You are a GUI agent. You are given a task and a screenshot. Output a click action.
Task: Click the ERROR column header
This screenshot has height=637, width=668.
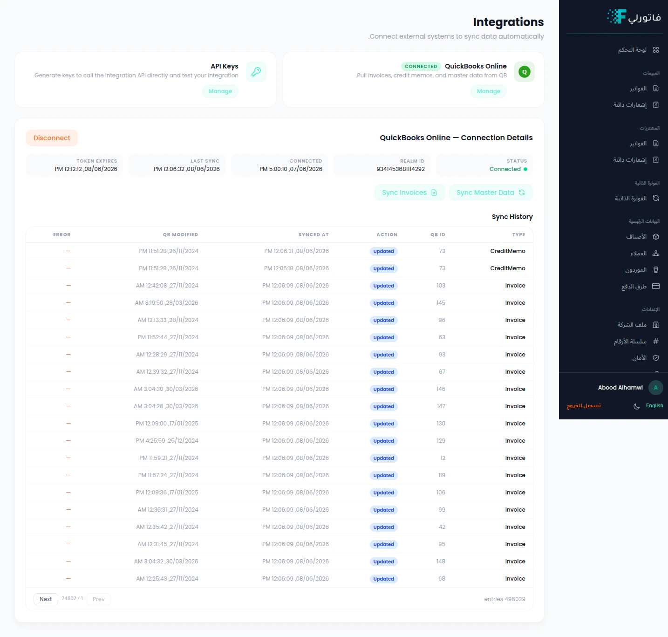(62, 235)
